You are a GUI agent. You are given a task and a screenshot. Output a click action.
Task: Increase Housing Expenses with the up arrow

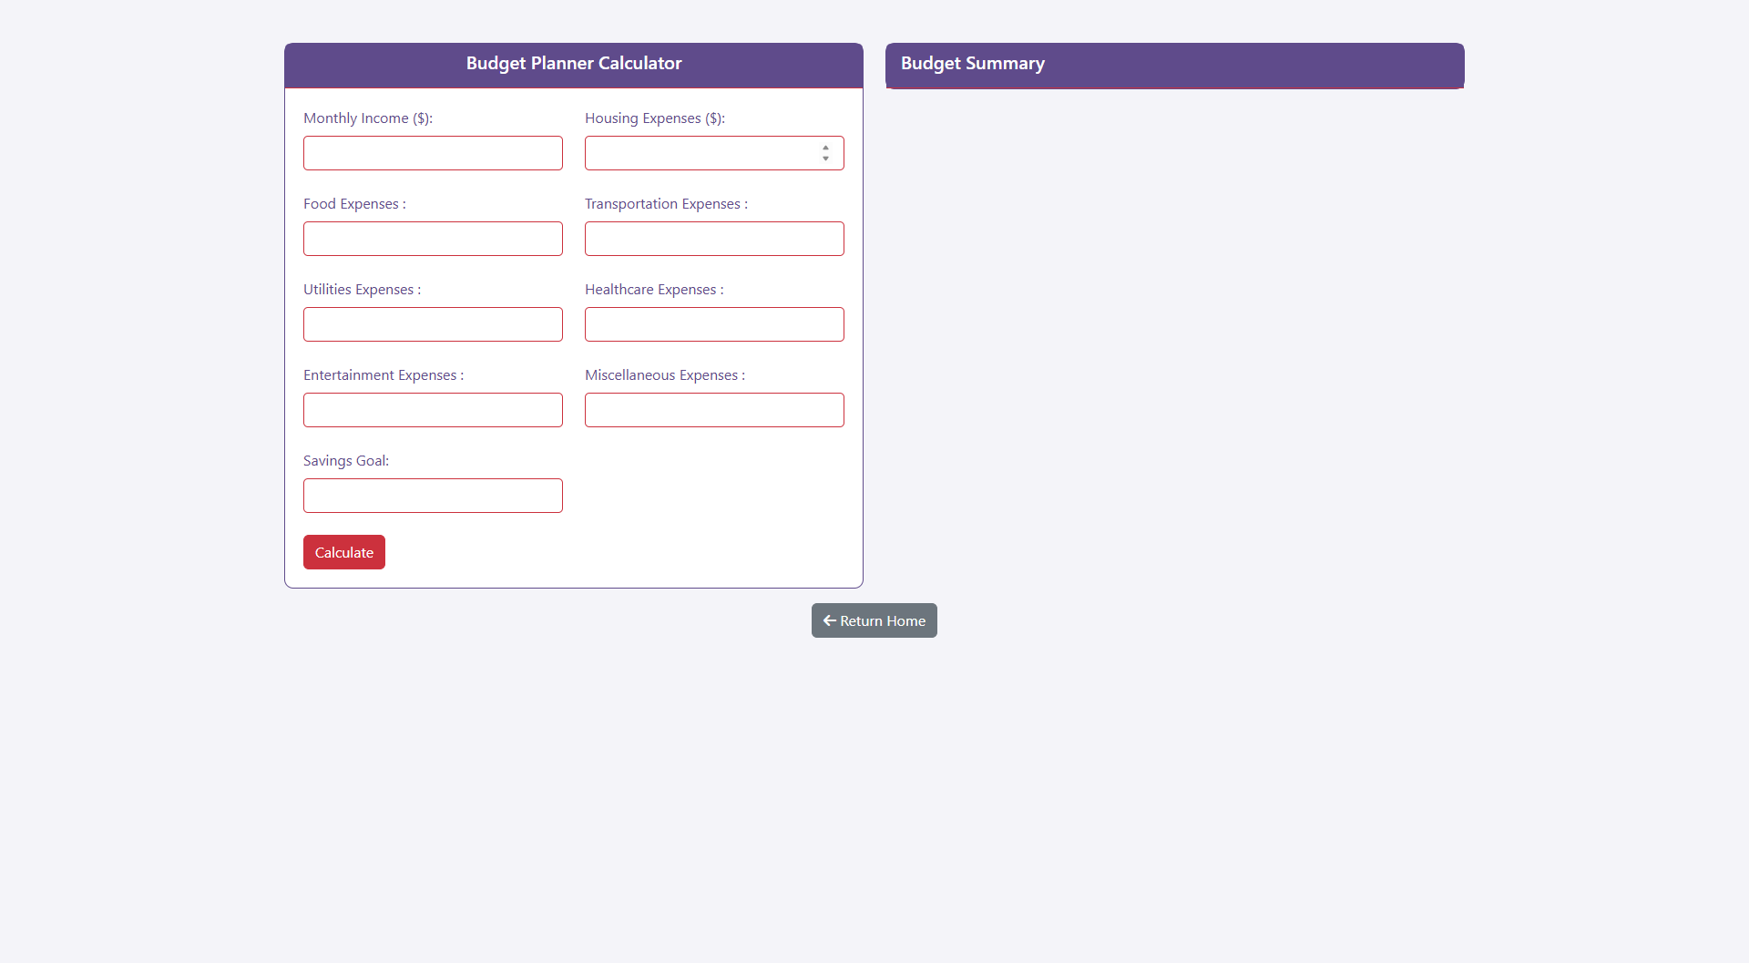coord(825,148)
